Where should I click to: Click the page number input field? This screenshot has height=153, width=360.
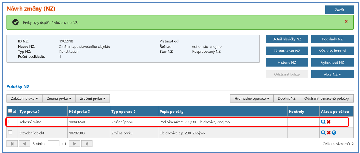pyautogui.click(x=53, y=143)
